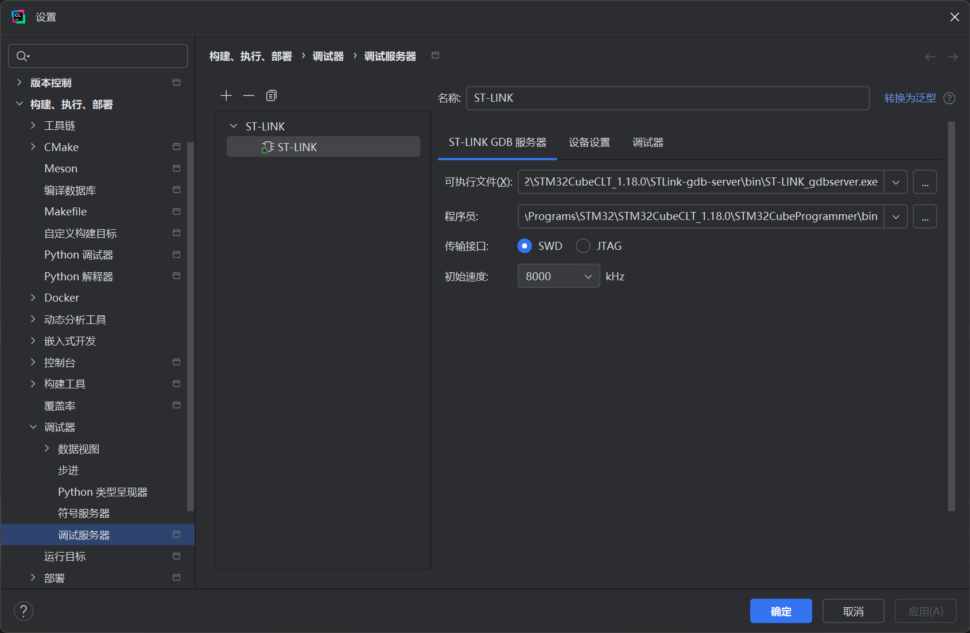Click project-level icon on 版本控制 row
The image size is (970, 633).
pyautogui.click(x=177, y=82)
